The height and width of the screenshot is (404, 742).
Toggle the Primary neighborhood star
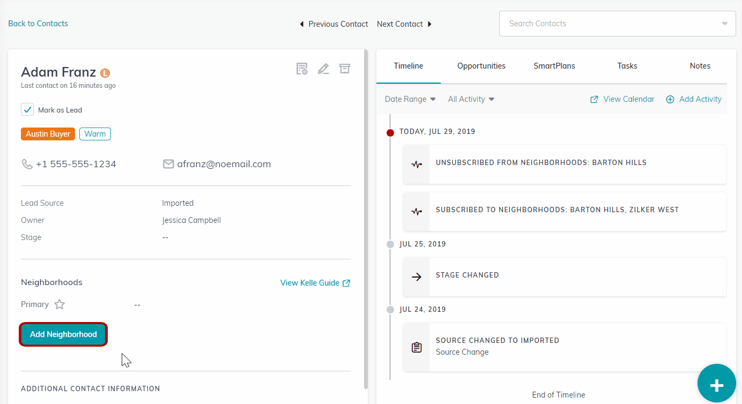click(x=60, y=304)
